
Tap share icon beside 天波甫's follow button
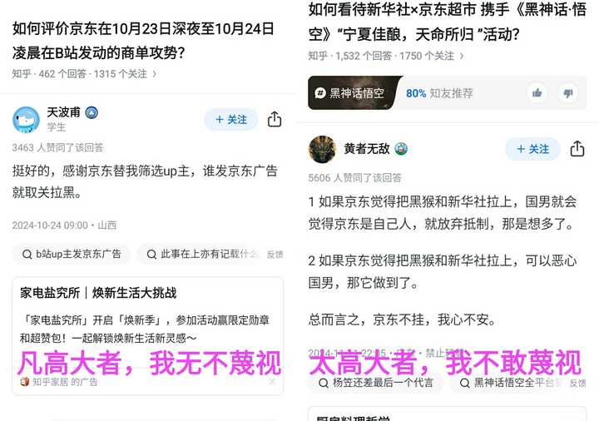coord(275,119)
